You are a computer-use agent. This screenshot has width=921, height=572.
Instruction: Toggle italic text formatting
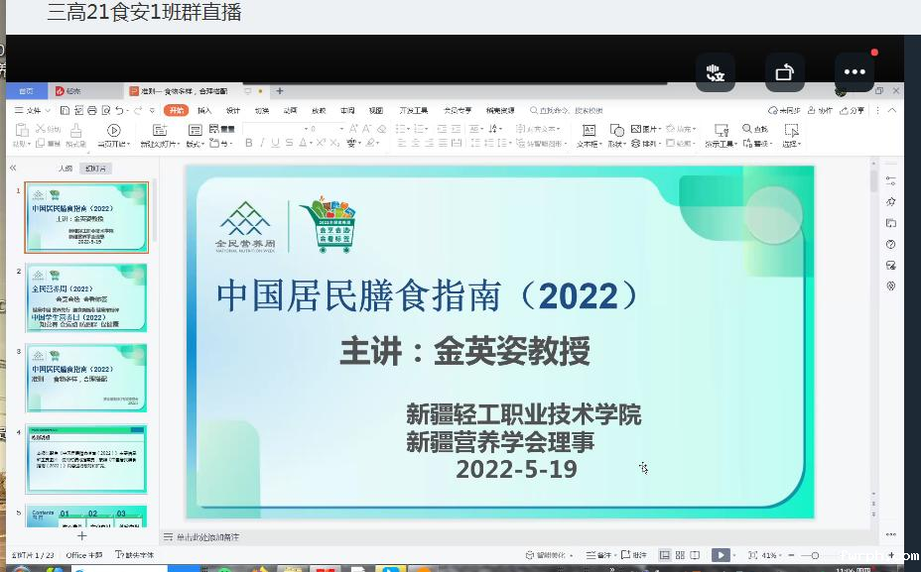tap(262, 144)
